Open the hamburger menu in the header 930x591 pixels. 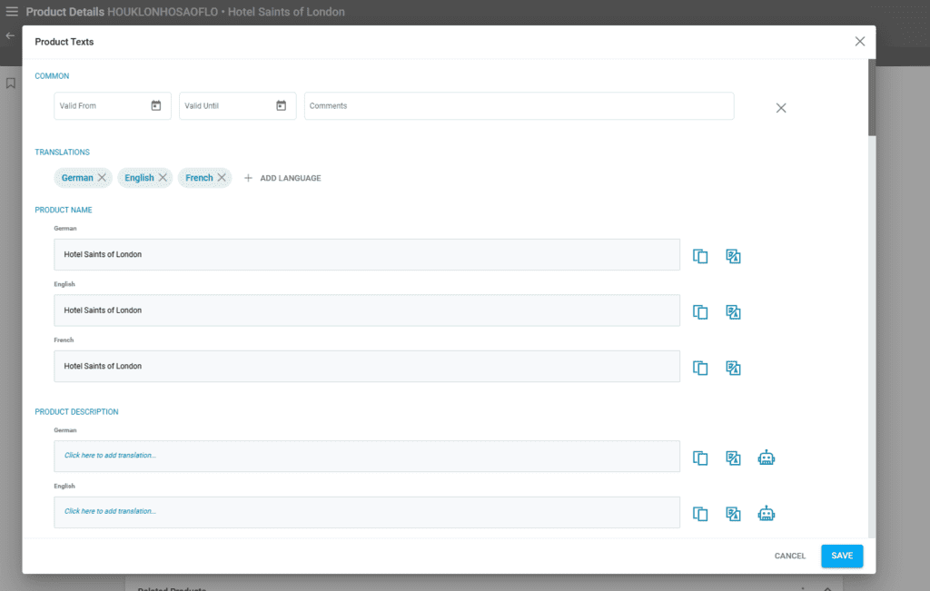coord(11,12)
